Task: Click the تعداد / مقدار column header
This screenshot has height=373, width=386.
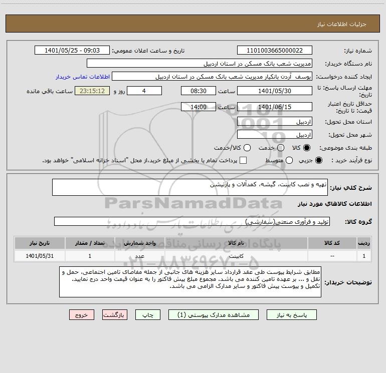Action: click(x=90, y=243)
